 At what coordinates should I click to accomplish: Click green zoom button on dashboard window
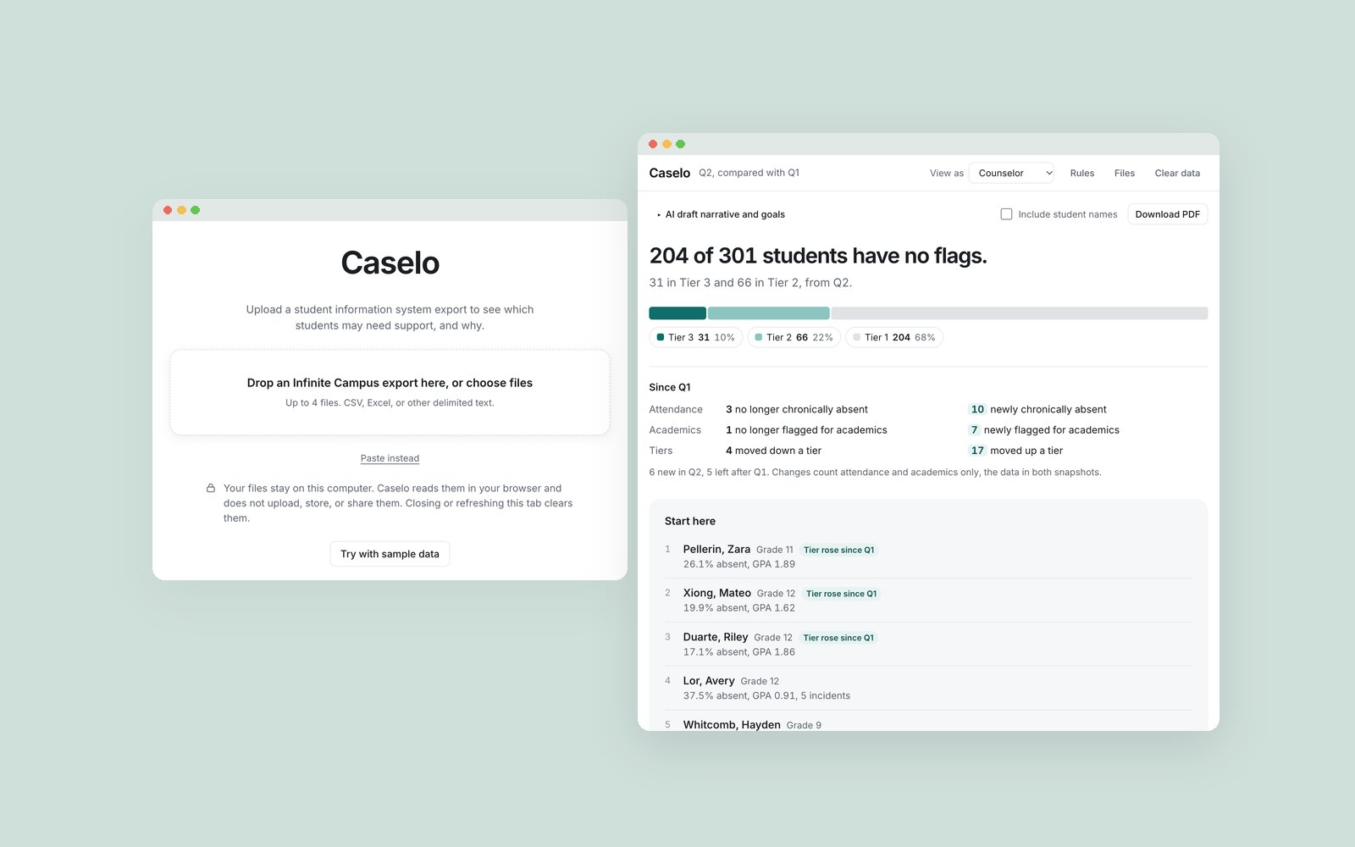point(680,144)
